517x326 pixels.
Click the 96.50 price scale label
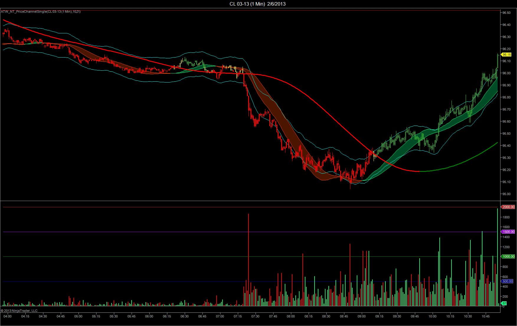click(506, 13)
